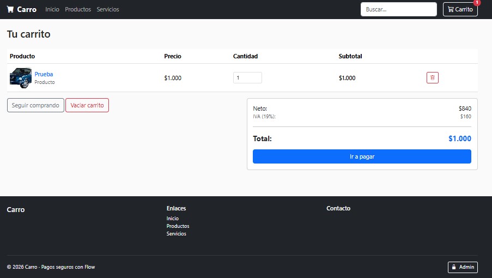Click the Cantidad quantity input box

click(247, 78)
